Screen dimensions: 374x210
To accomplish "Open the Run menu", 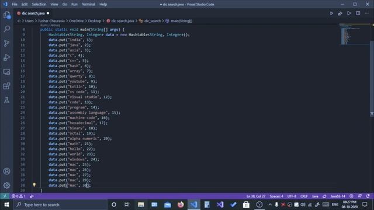I will coord(74,4).
